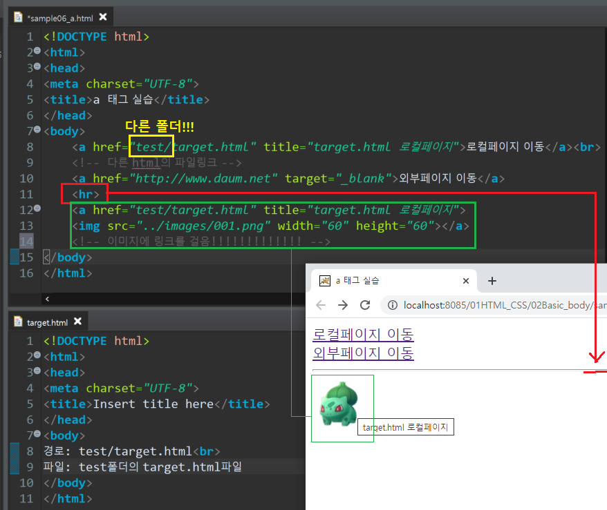Collapse the body fold marker in target.html
607x510 pixels.
tap(37, 434)
